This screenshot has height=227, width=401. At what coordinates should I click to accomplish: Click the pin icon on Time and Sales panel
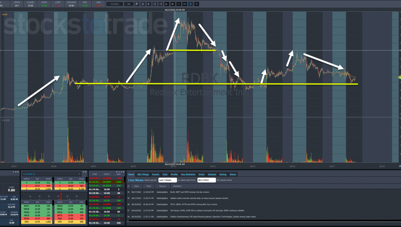pyautogui.click(x=117, y=172)
